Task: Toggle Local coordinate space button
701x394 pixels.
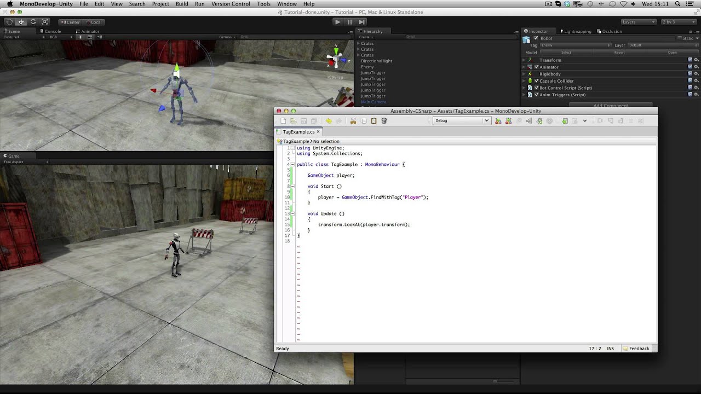Action: pos(94,22)
